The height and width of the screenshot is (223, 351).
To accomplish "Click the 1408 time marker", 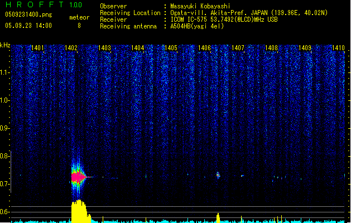I will click(271, 48).
